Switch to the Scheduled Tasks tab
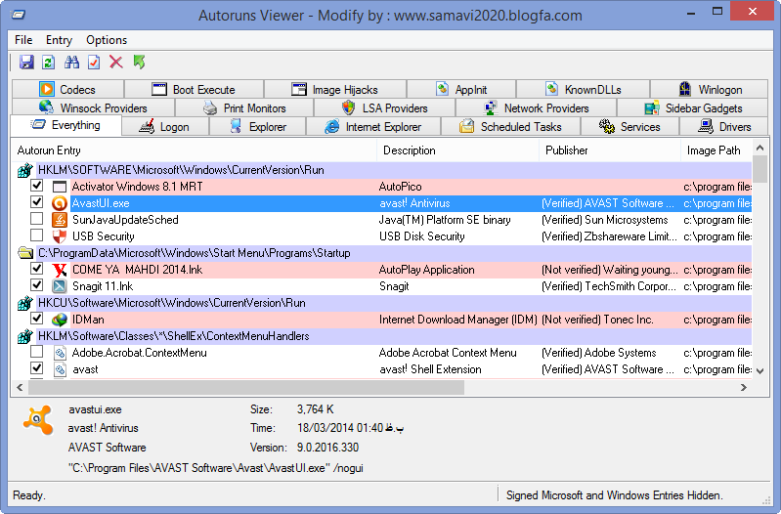The width and height of the screenshot is (781, 514). tap(510, 127)
